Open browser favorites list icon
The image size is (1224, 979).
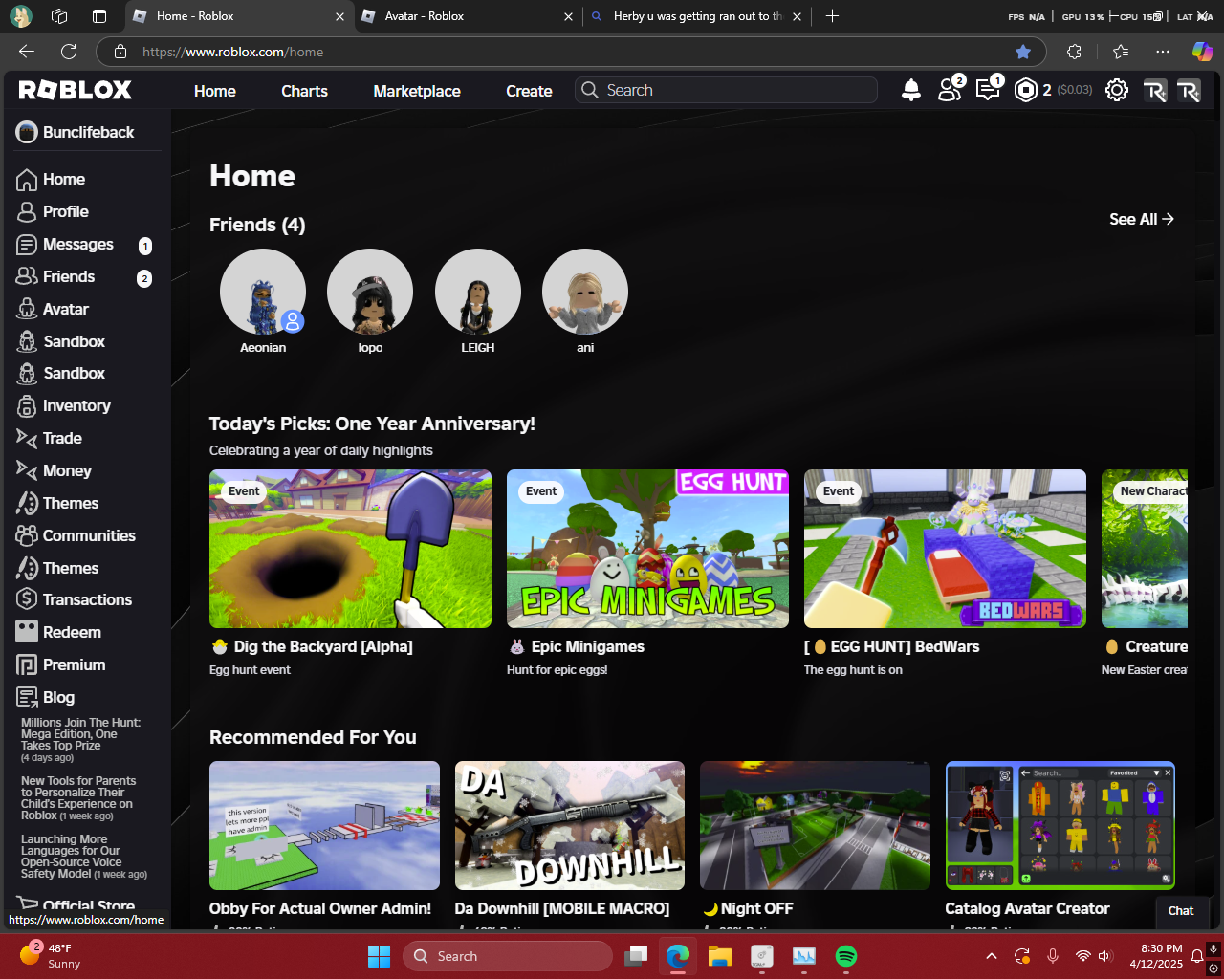tap(1121, 52)
